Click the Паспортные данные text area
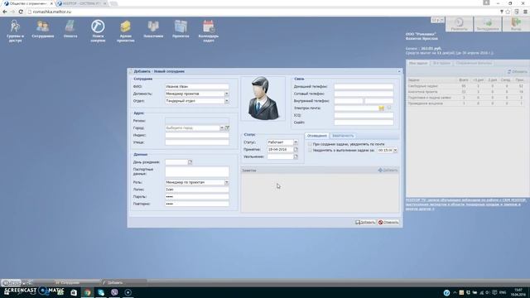 (x=197, y=171)
